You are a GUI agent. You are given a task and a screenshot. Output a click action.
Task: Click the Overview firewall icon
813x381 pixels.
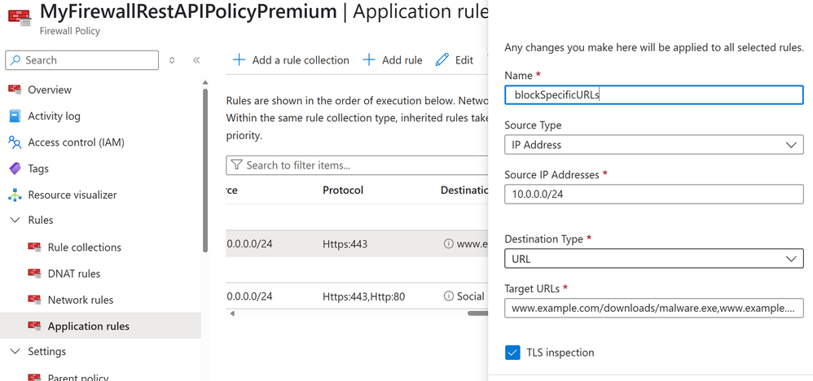pos(15,90)
